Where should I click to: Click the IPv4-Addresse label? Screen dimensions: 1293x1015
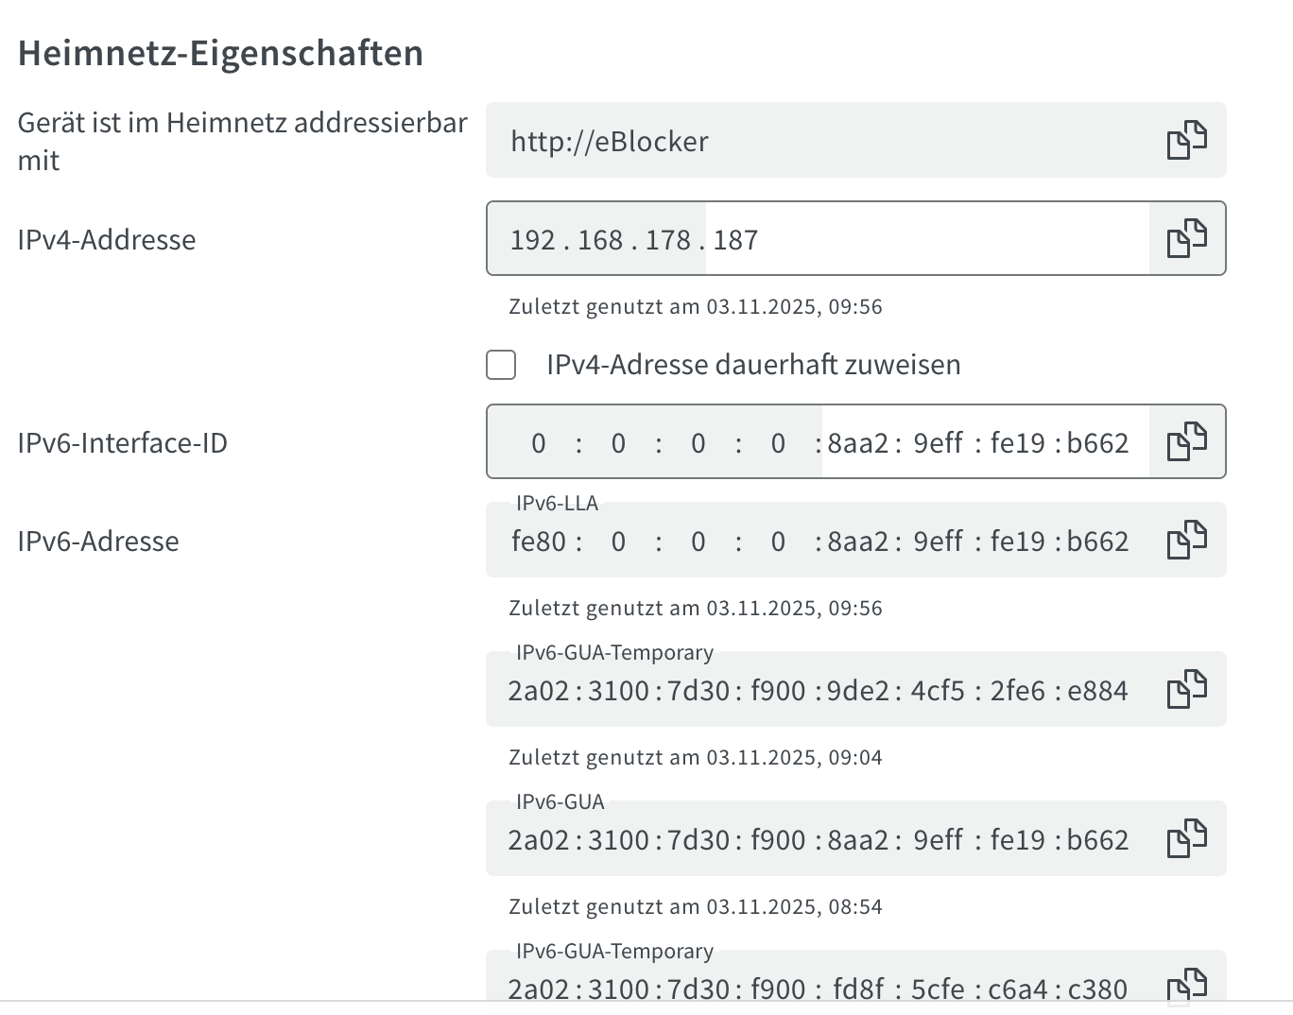tap(107, 240)
